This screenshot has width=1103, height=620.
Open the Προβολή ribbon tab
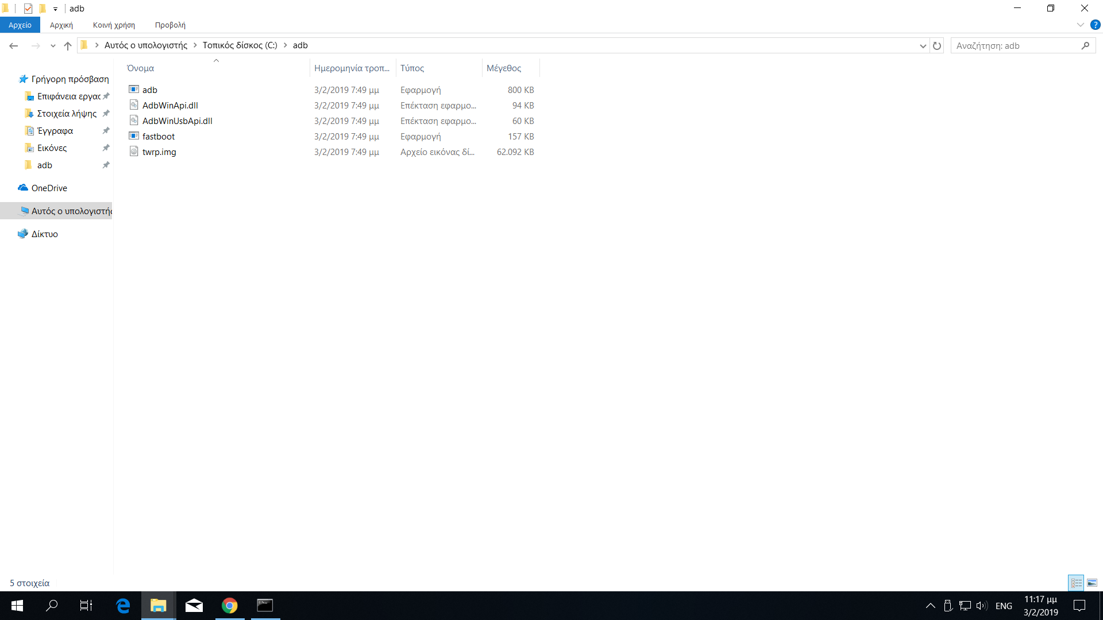pos(170,25)
